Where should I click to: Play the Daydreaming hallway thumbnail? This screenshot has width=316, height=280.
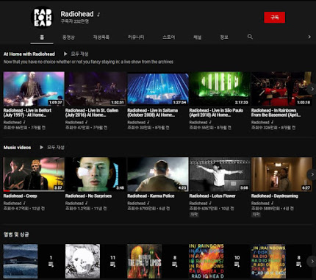281,174
